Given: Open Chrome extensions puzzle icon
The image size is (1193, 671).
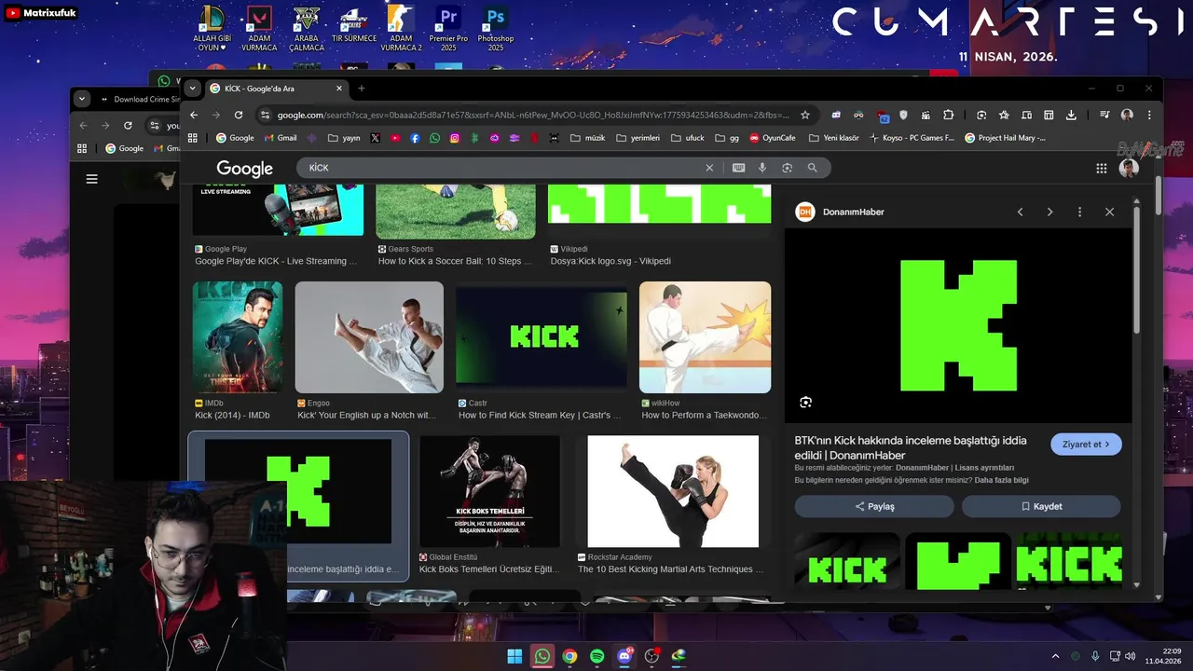Looking at the screenshot, I should (949, 115).
